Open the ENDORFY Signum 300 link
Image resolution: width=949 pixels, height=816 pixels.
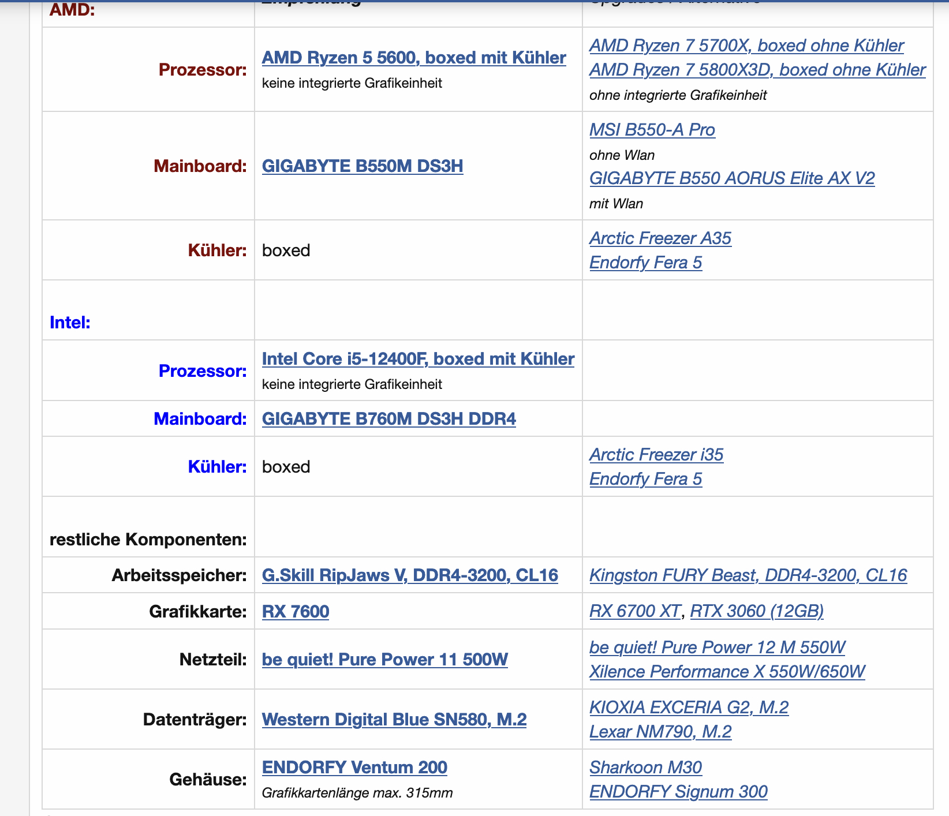click(x=678, y=792)
